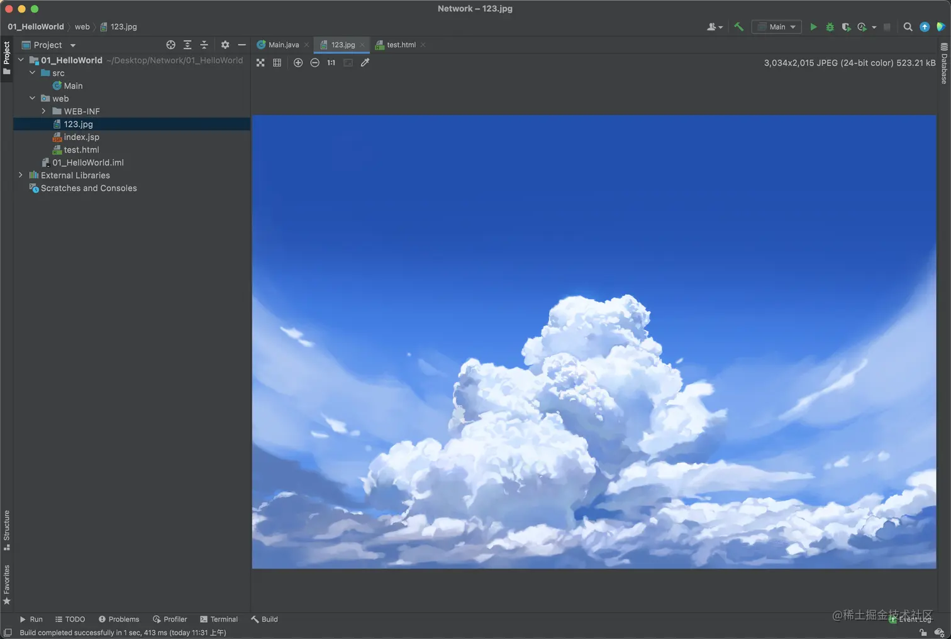
Task: Click the rightmost status bar icon
Action: [x=939, y=633]
